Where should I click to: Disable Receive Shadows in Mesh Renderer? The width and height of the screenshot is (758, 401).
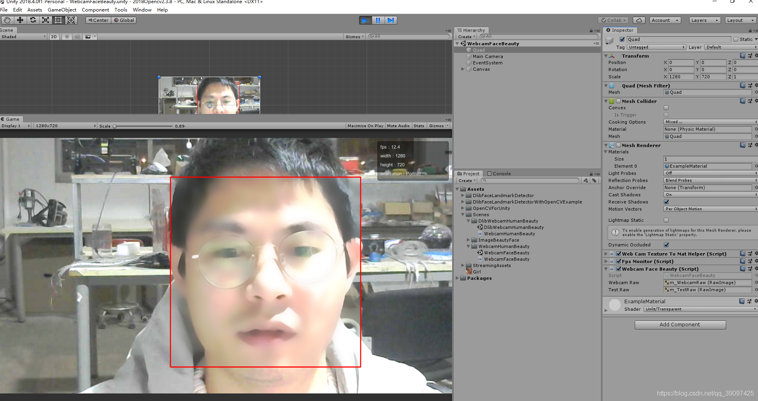667,201
